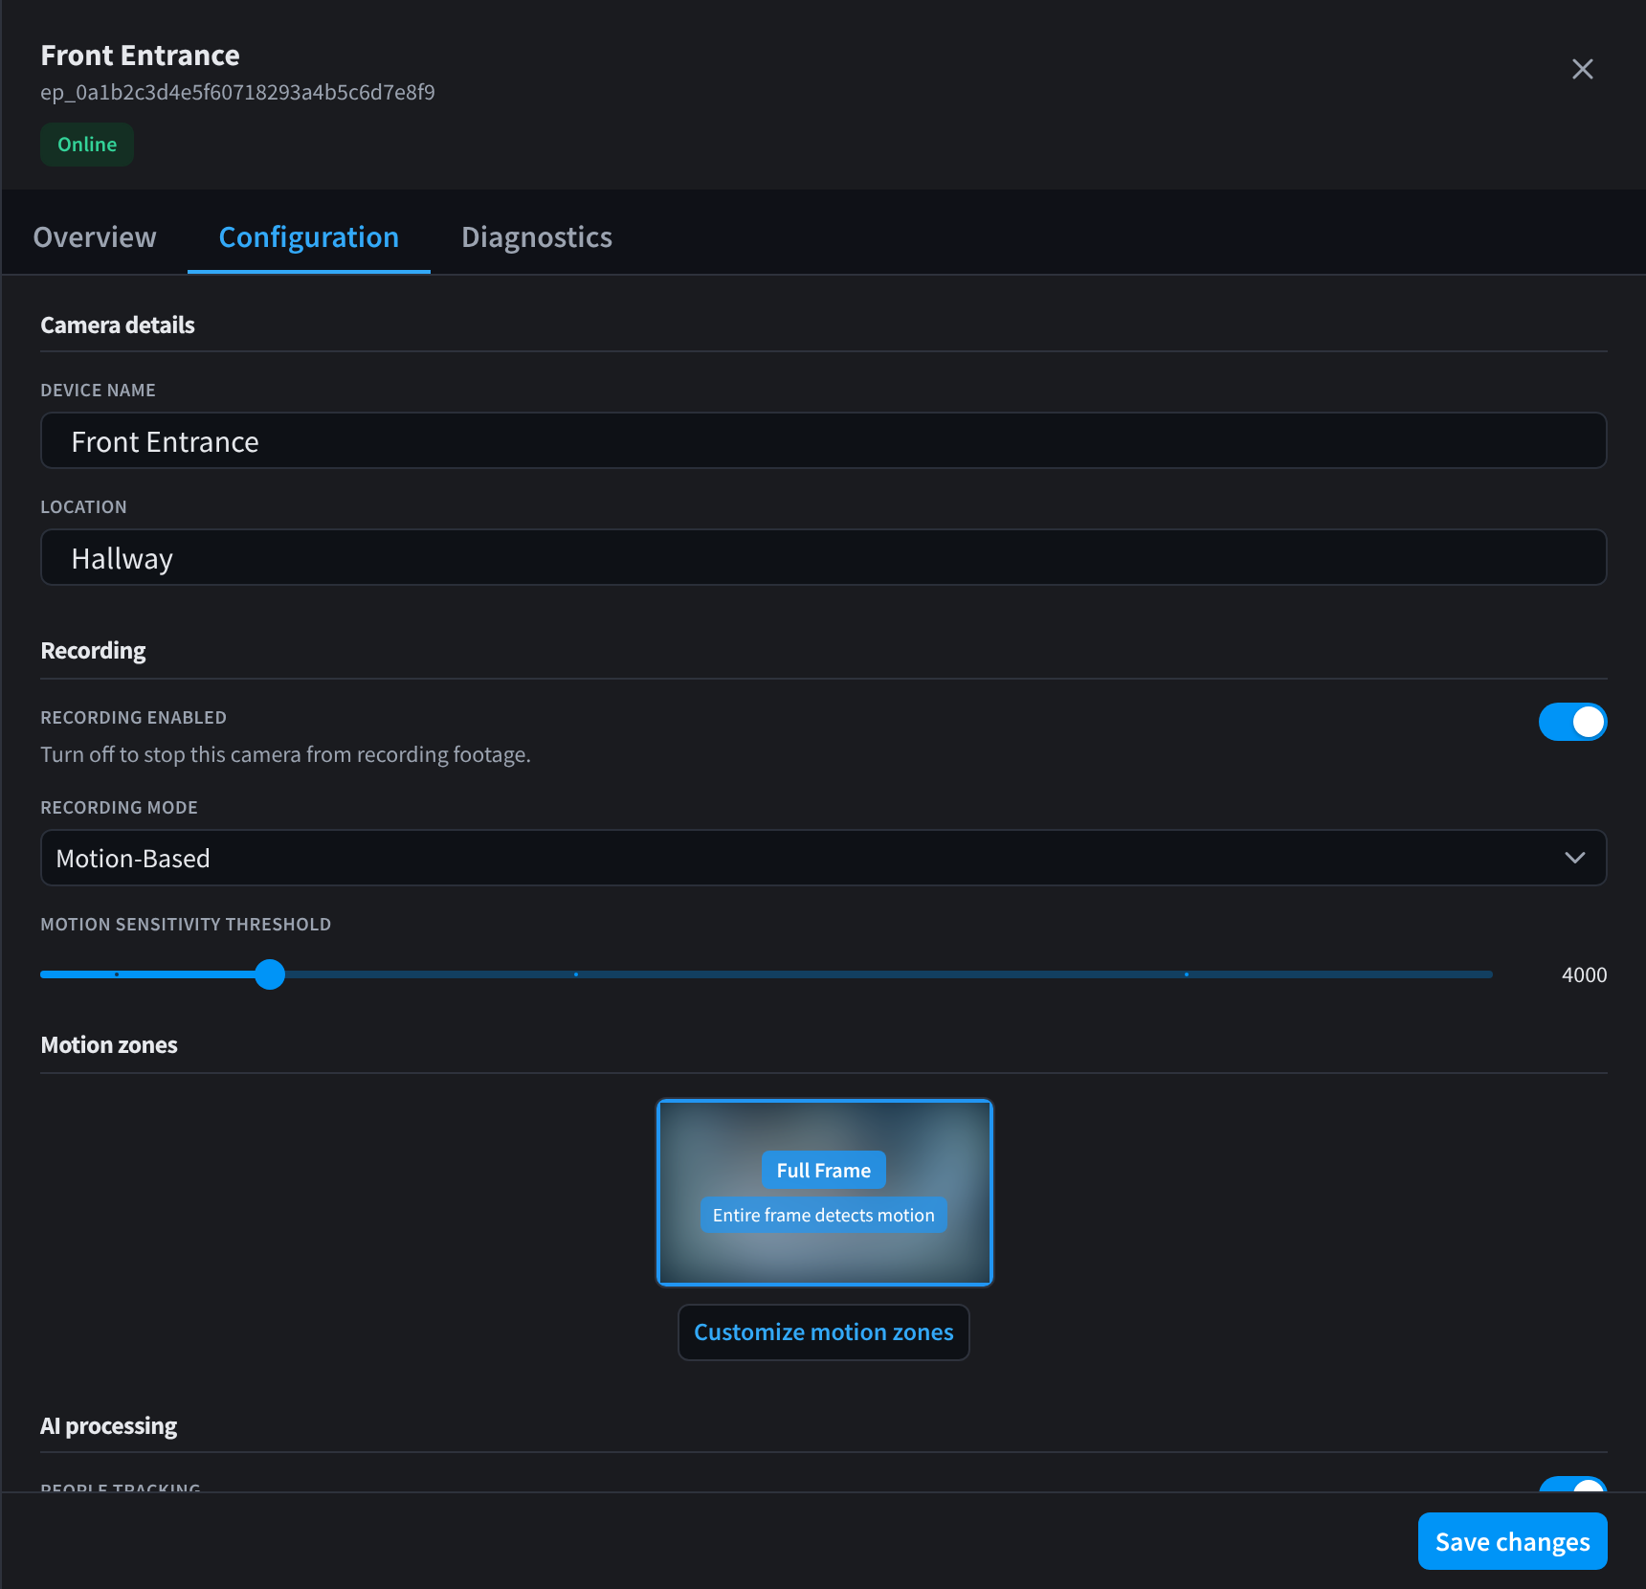Click the Full Frame motion zone preview
This screenshot has height=1589, width=1646.
pyautogui.click(x=824, y=1193)
